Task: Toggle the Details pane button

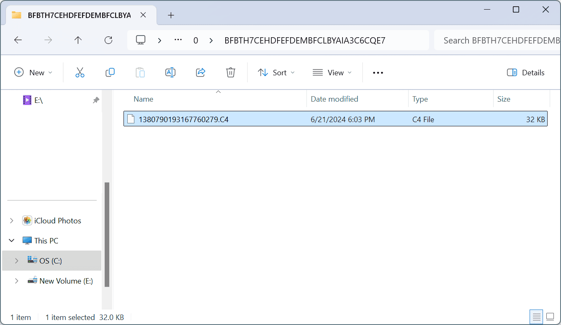Action: pos(525,72)
